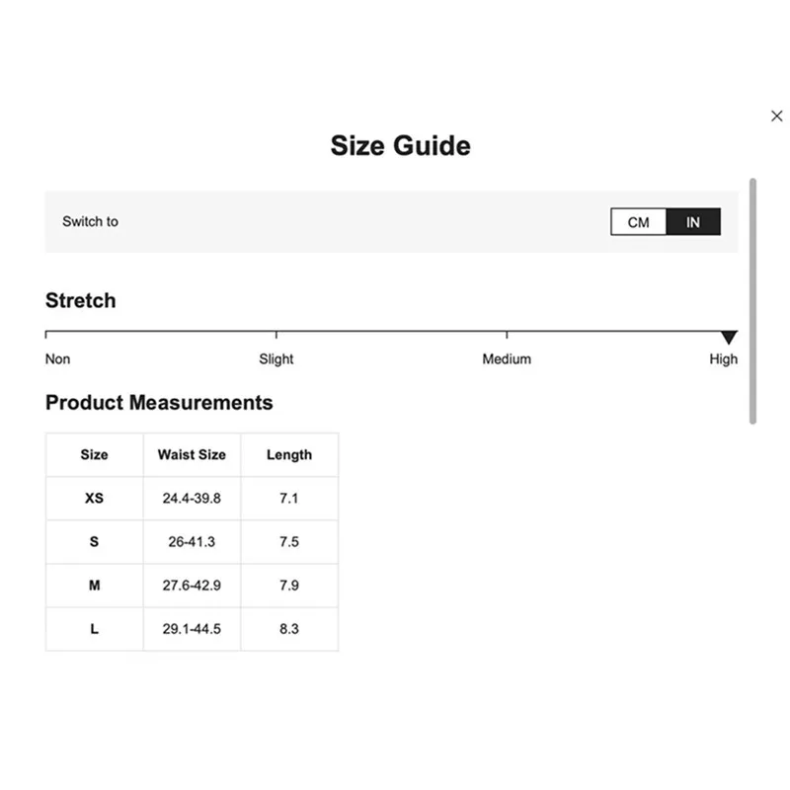Select the S size row label
Screen dimensions: 790x790
pyautogui.click(x=95, y=542)
